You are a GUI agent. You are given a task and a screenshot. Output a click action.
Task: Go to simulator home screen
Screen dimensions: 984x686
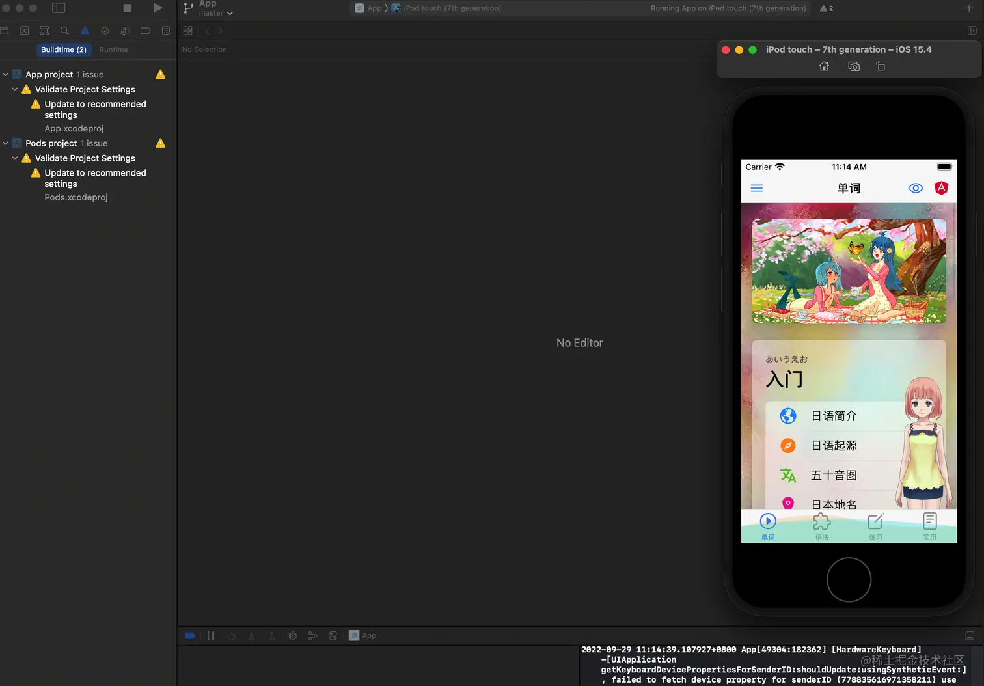[824, 66]
